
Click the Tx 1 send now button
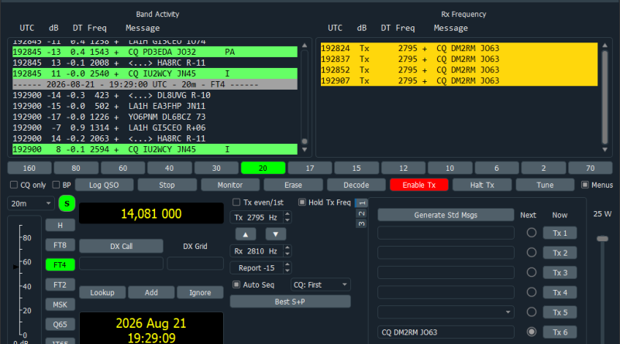(x=560, y=233)
